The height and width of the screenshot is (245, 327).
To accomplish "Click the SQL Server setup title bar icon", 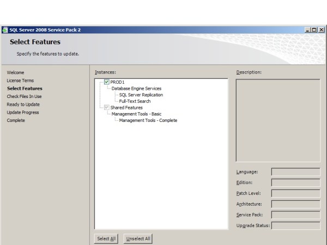I will pos(5,30).
